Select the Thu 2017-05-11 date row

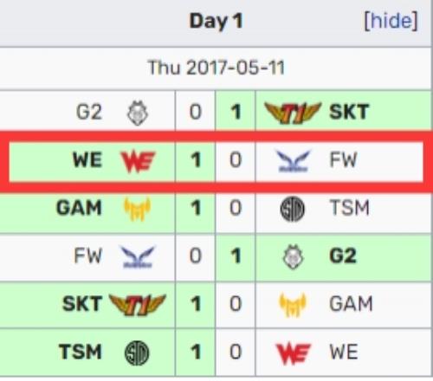pos(216,68)
